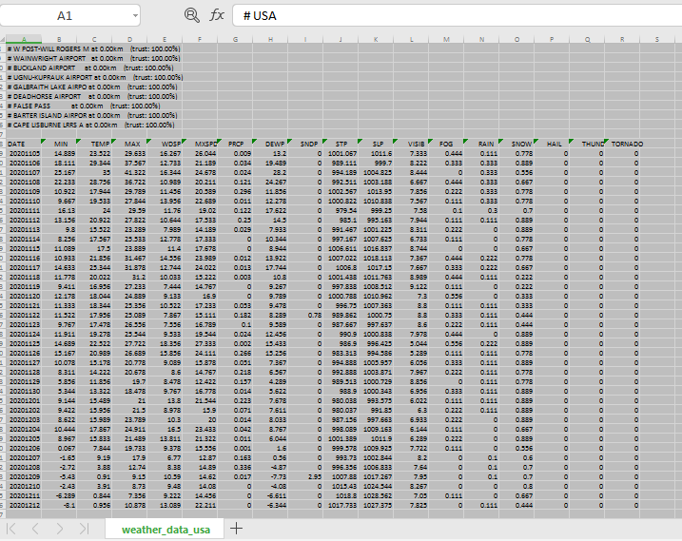Jump to the last sheet with navigation arrow

coord(84,529)
